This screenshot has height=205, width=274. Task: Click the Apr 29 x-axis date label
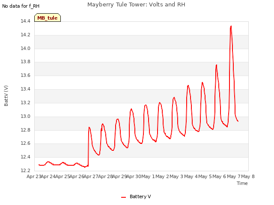(119, 177)
